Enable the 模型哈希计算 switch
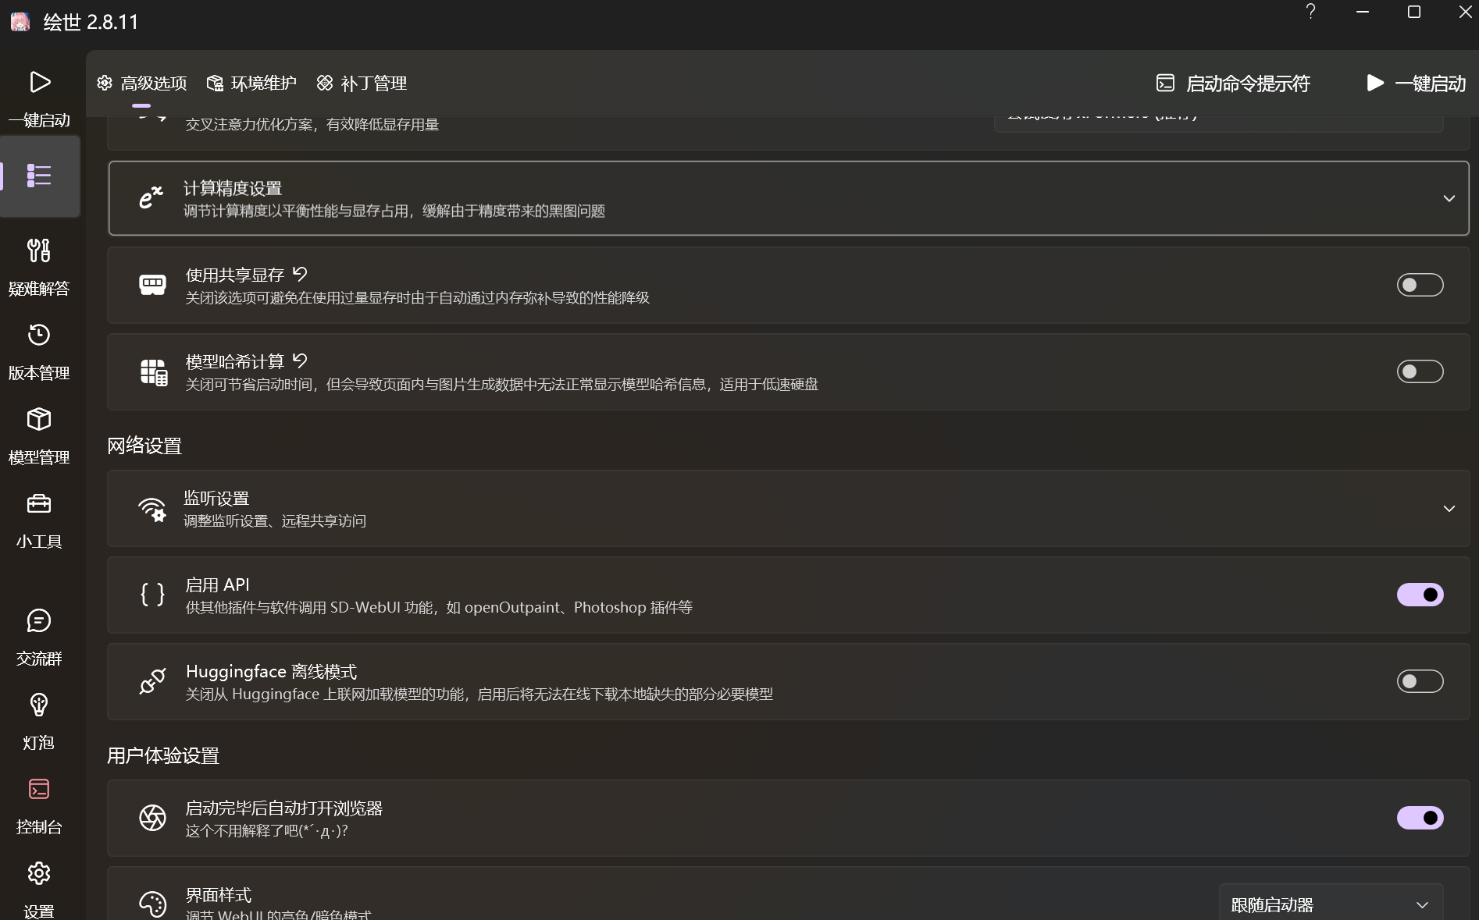Image resolution: width=1479 pixels, height=920 pixels. (1420, 371)
